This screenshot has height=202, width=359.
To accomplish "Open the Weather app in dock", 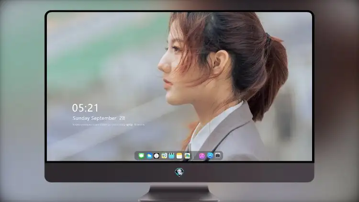I will tap(149, 156).
